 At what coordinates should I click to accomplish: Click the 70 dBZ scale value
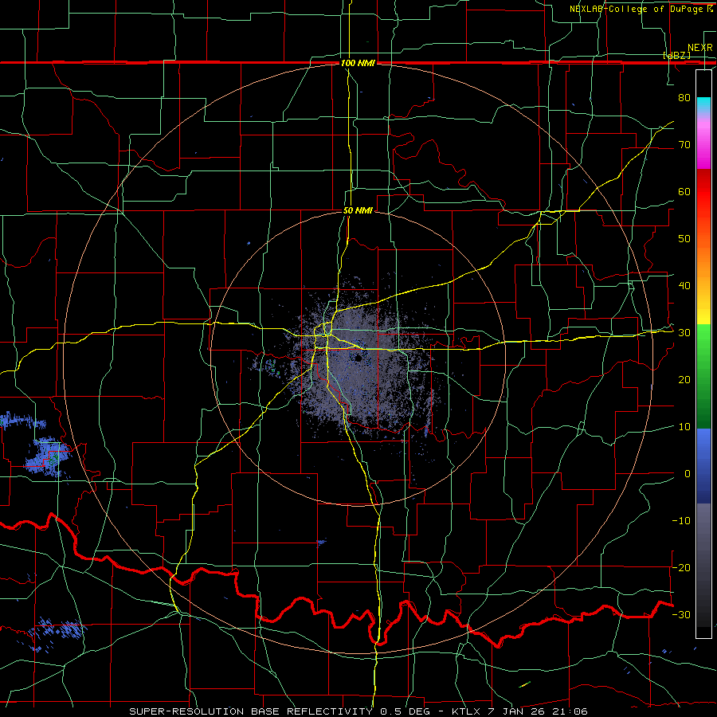click(x=684, y=144)
